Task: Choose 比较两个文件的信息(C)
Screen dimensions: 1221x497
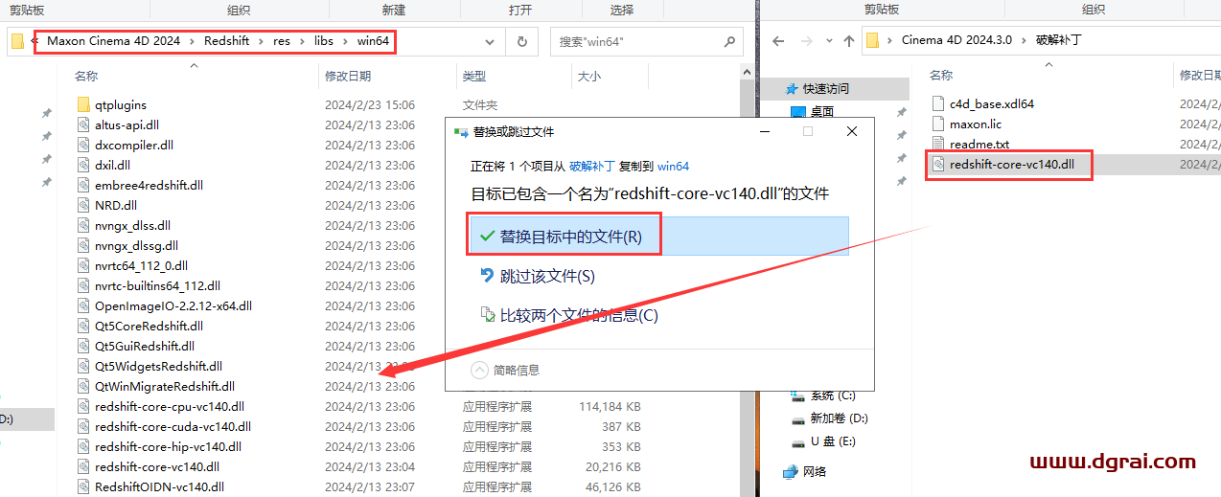Action: (x=579, y=315)
